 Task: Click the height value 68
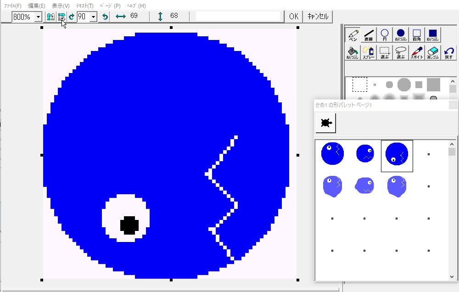[174, 16]
